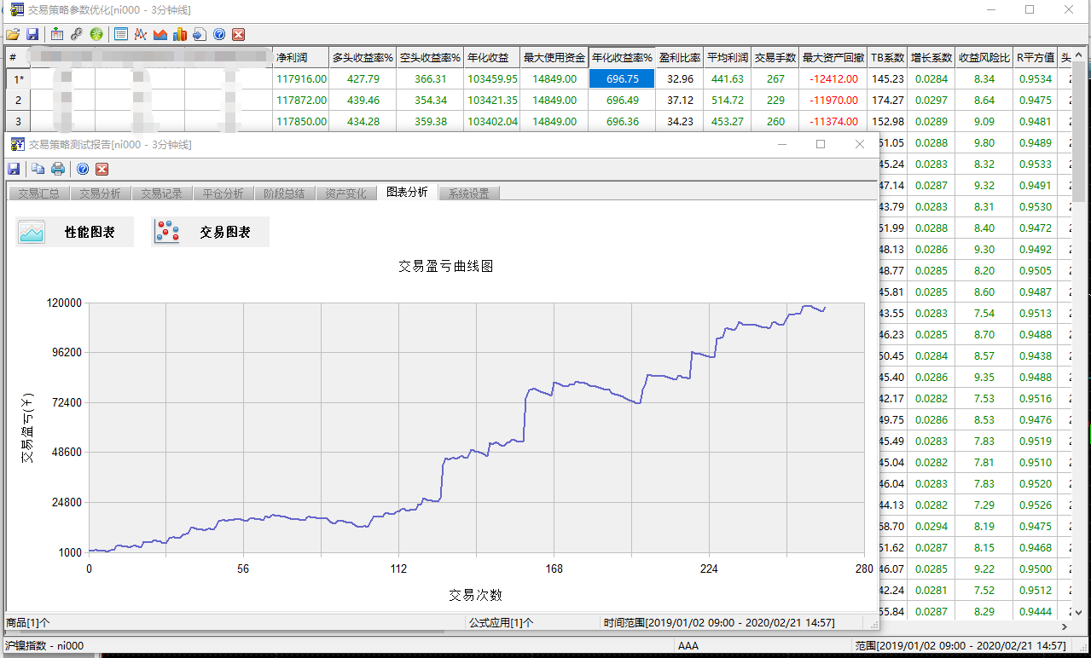Image resolution: width=1091 pixels, height=658 pixels.
Task: Copy the report with the copy icon
Action: tap(38, 169)
